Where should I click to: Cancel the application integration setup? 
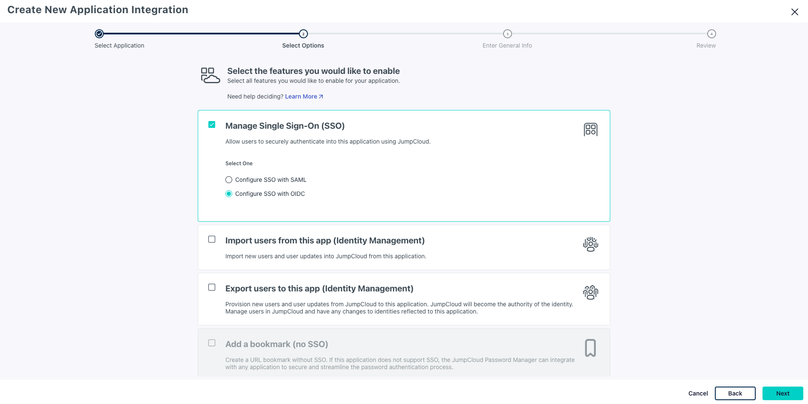(698, 393)
